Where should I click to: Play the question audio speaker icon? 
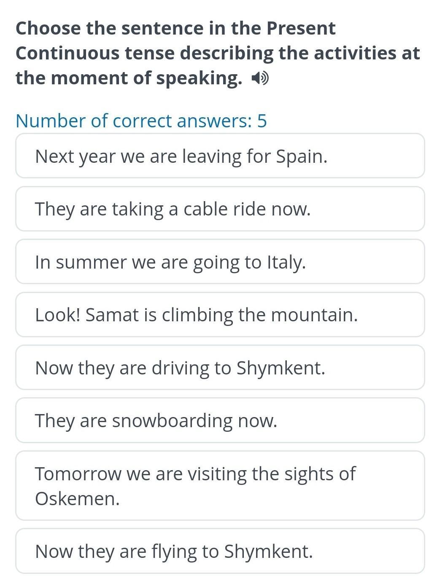(259, 78)
